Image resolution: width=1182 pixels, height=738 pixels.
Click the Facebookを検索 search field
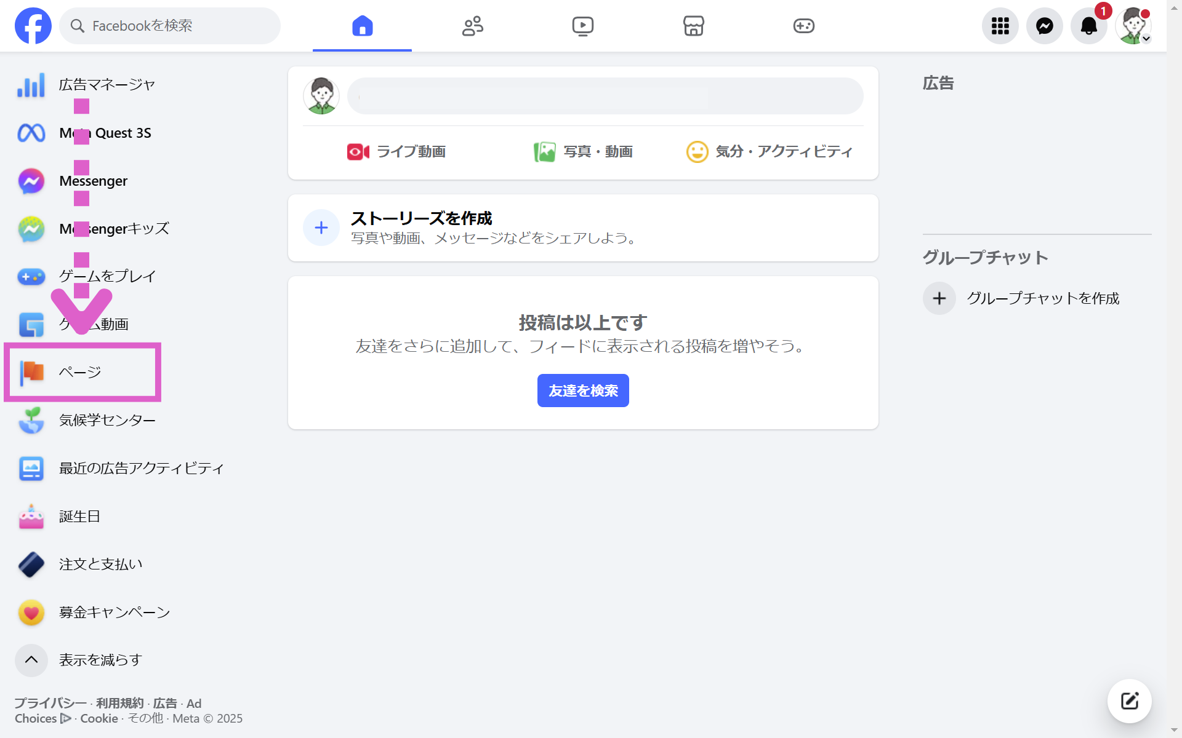pyautogui.click(x=170, y=26)
